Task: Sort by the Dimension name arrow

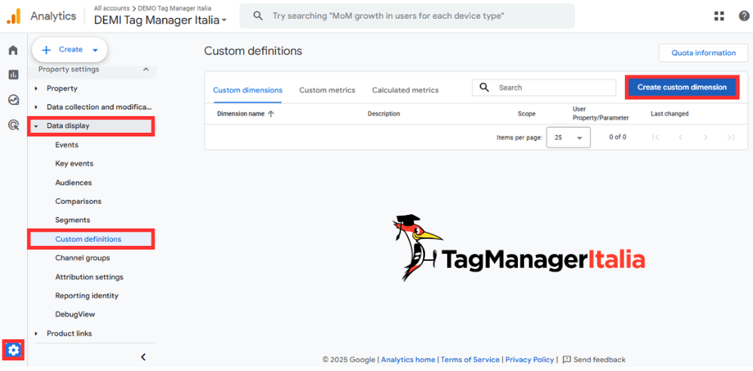Action: pos(271,114)
